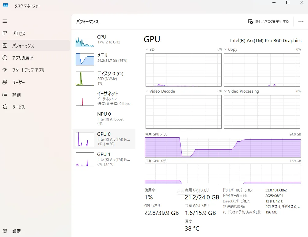Show the ディスク 0 (C:) graph
The image size is (308, 237).
point(85,79)
